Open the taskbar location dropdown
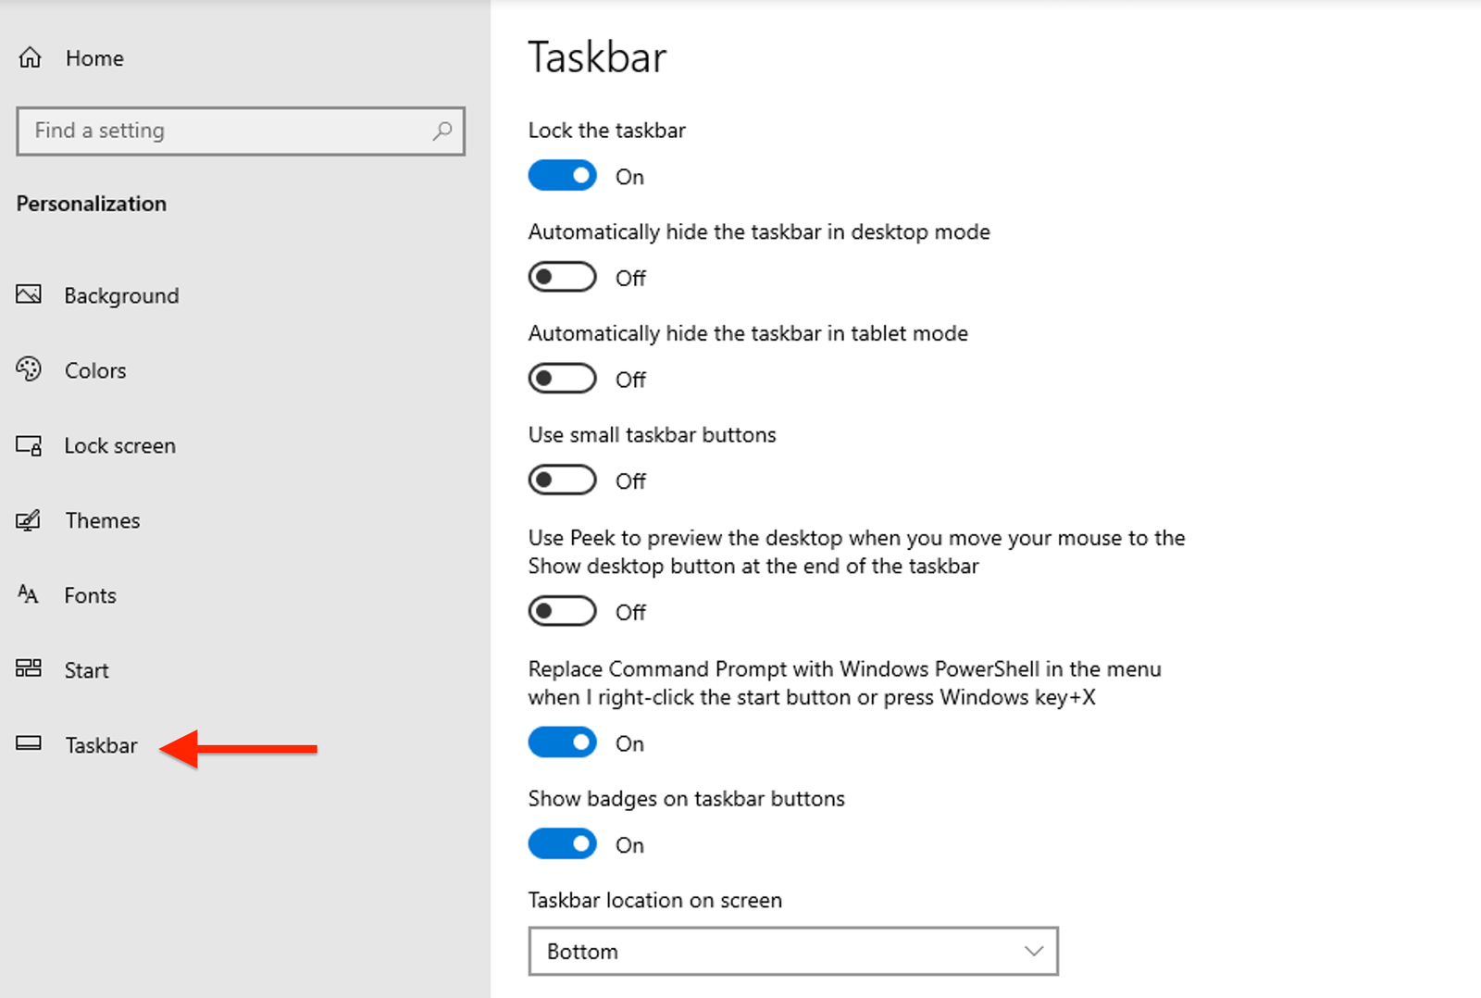This screenshot has height=998, width=1481. [793, 951]
